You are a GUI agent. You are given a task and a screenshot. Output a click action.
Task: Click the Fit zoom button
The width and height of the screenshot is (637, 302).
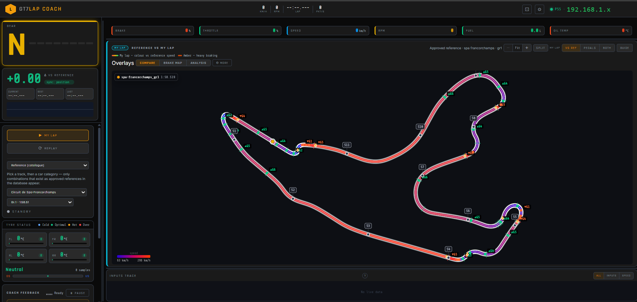[x=517, y=48]
